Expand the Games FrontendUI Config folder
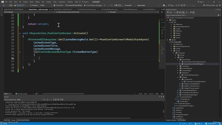 point(171,49)
